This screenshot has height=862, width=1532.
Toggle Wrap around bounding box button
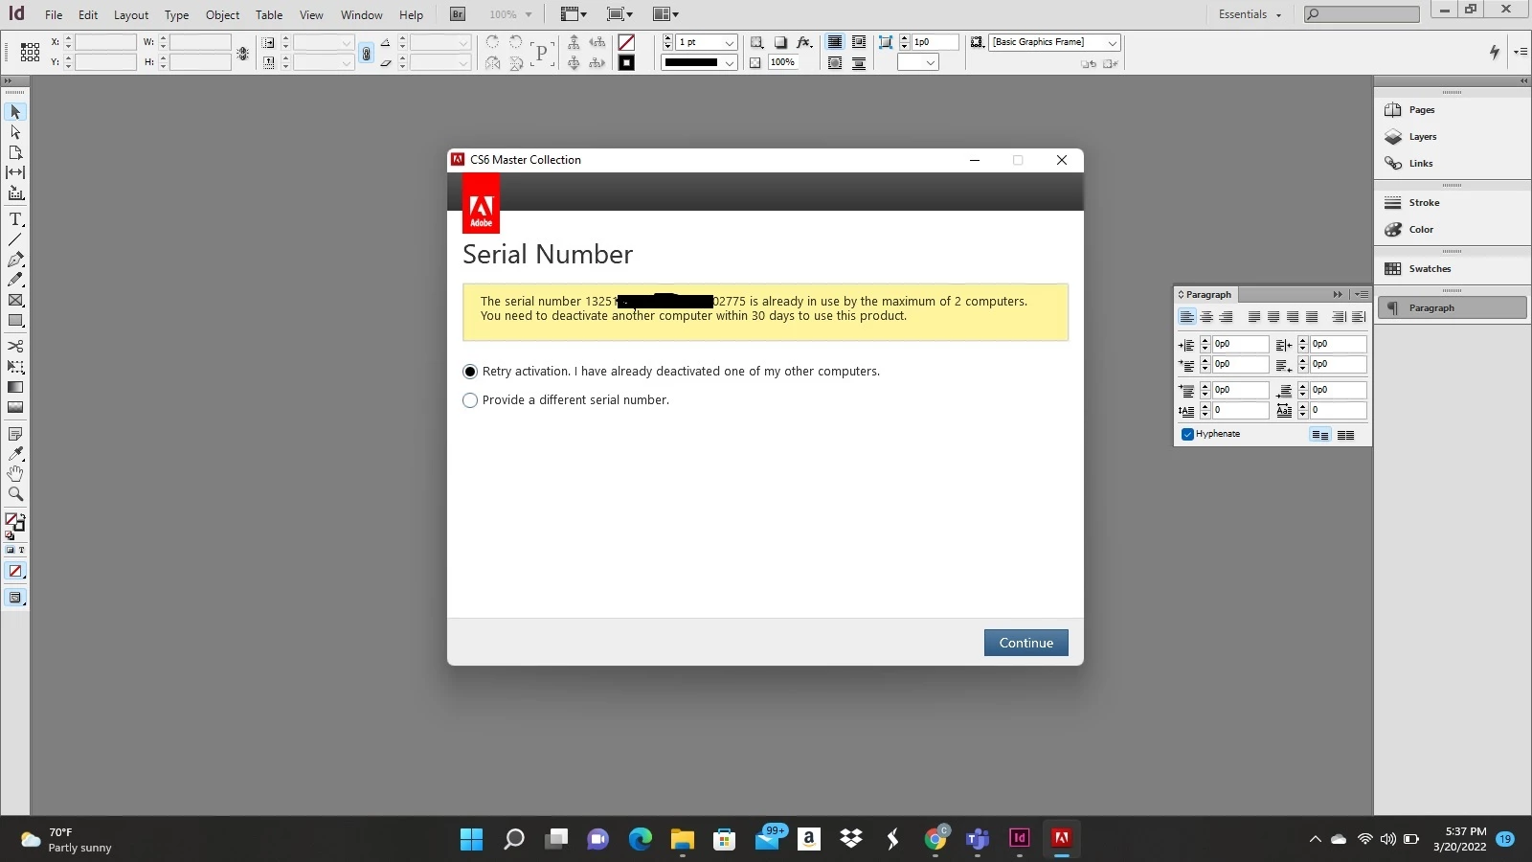[x=858, y=42]
